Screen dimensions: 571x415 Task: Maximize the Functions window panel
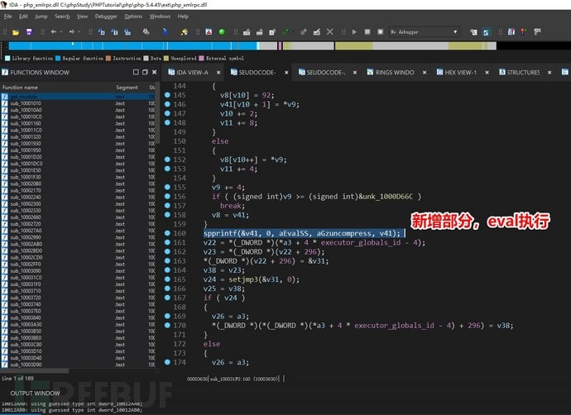point(136,72)
